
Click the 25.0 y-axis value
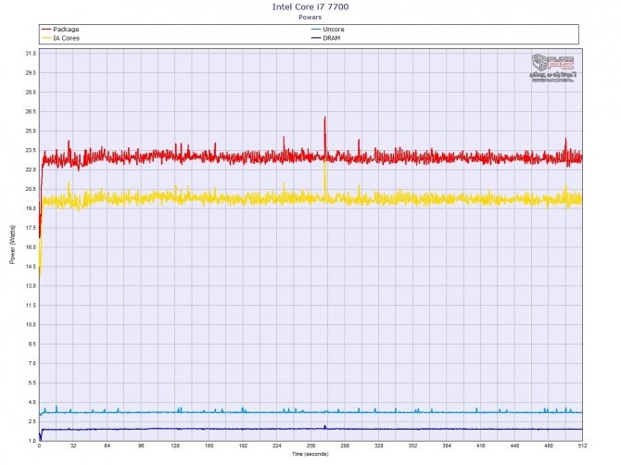31,131
